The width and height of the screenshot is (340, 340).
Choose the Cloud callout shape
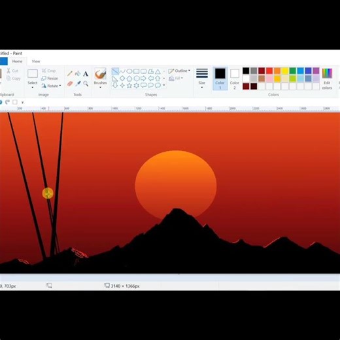pyautogui.click(x=158, y=86)
